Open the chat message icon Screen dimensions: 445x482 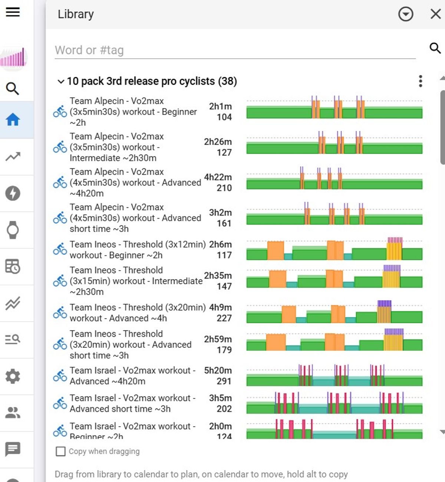coord(13,449)
